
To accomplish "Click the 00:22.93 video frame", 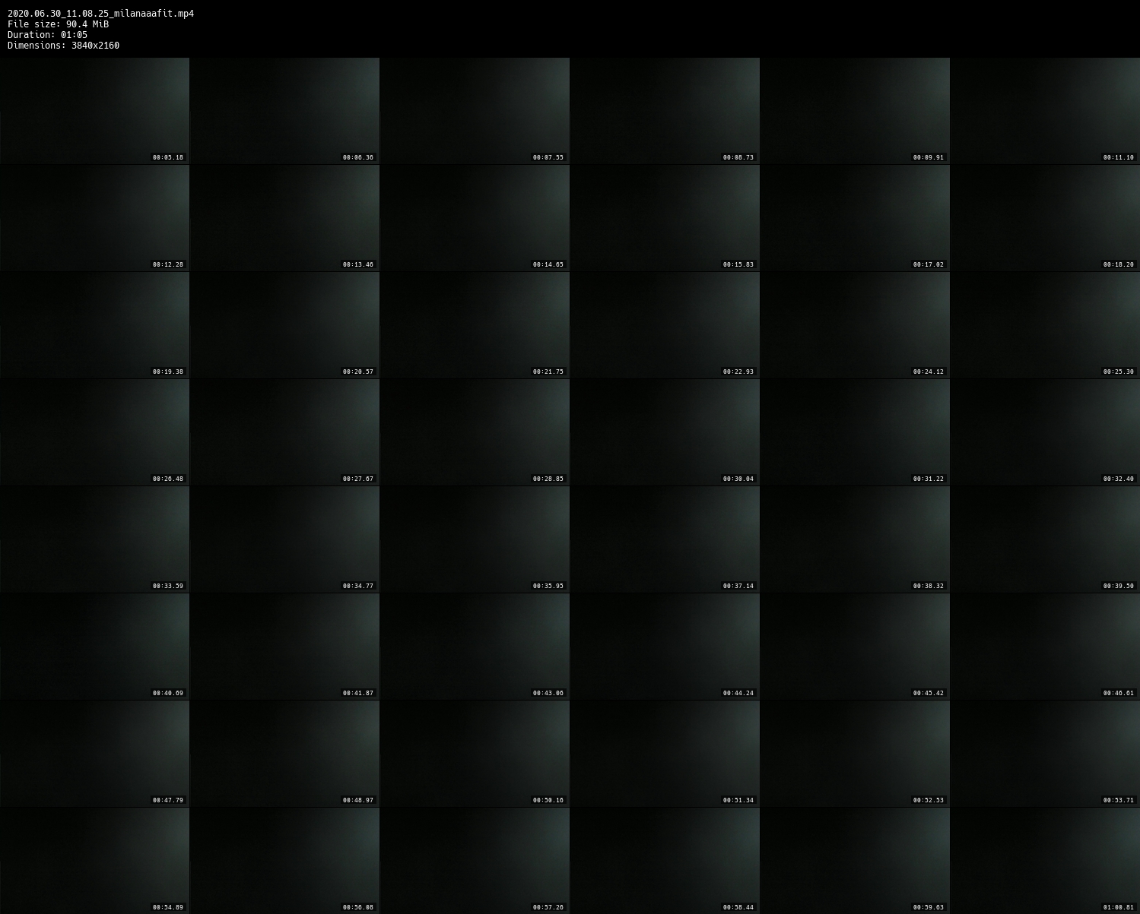I will 665,325.
